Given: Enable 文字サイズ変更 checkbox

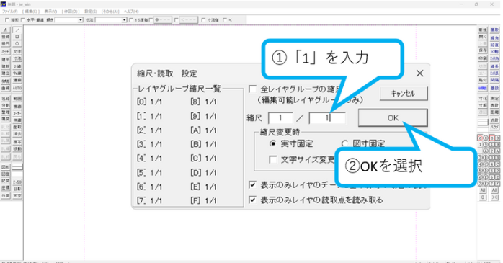Looking at the screenshot, I should click(273, 159).
